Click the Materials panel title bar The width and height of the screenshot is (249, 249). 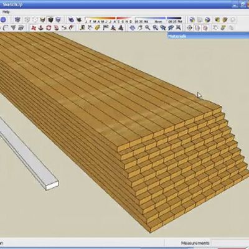(x=208, y=36)
